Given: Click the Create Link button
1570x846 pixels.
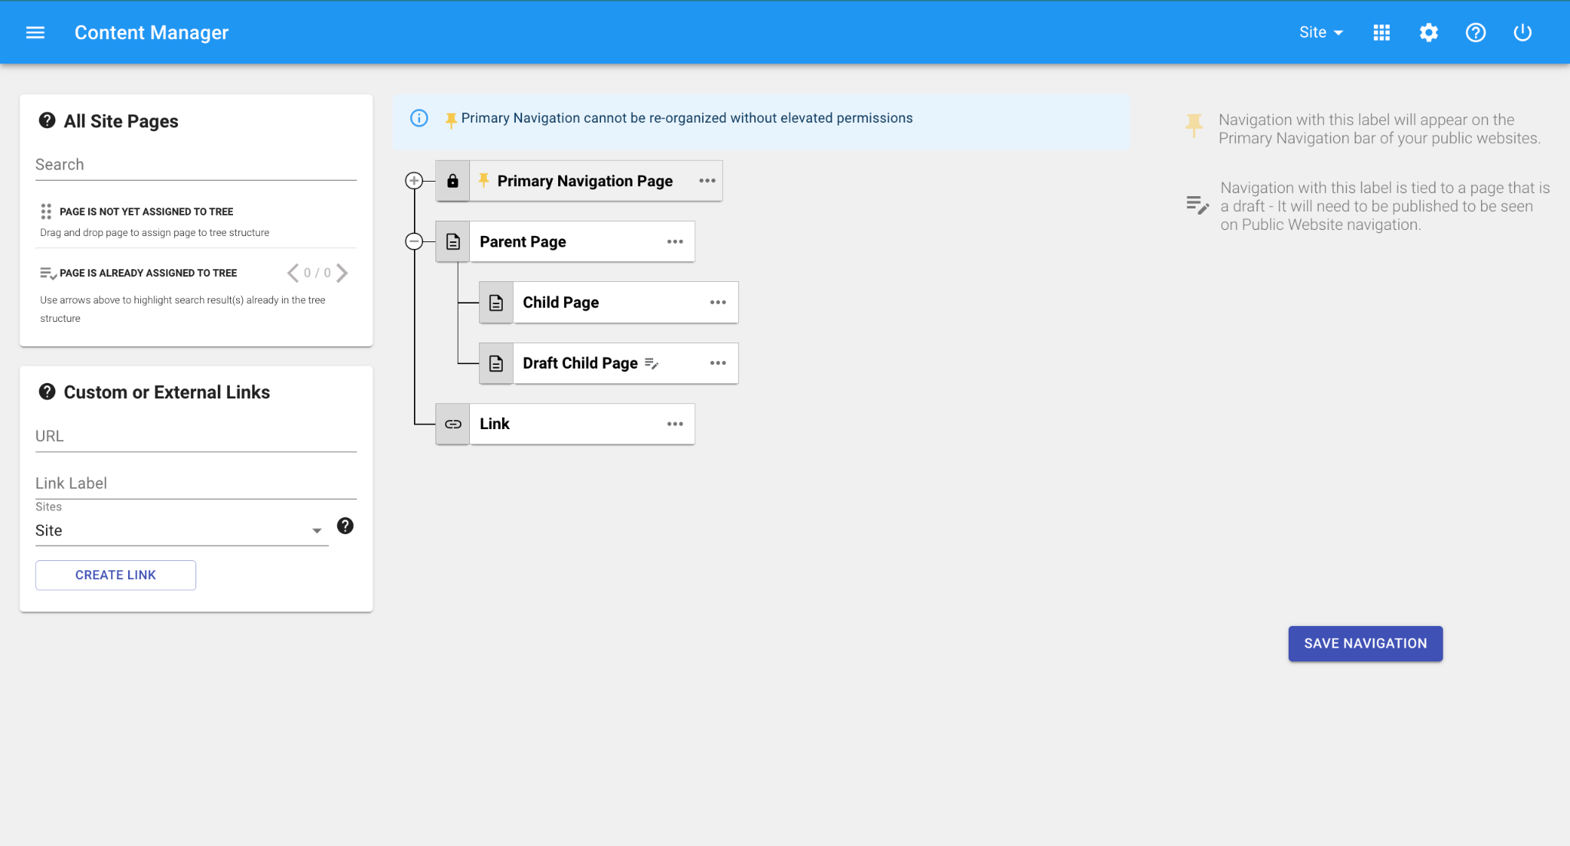Looking at the screenshot, I should [116, 575].
